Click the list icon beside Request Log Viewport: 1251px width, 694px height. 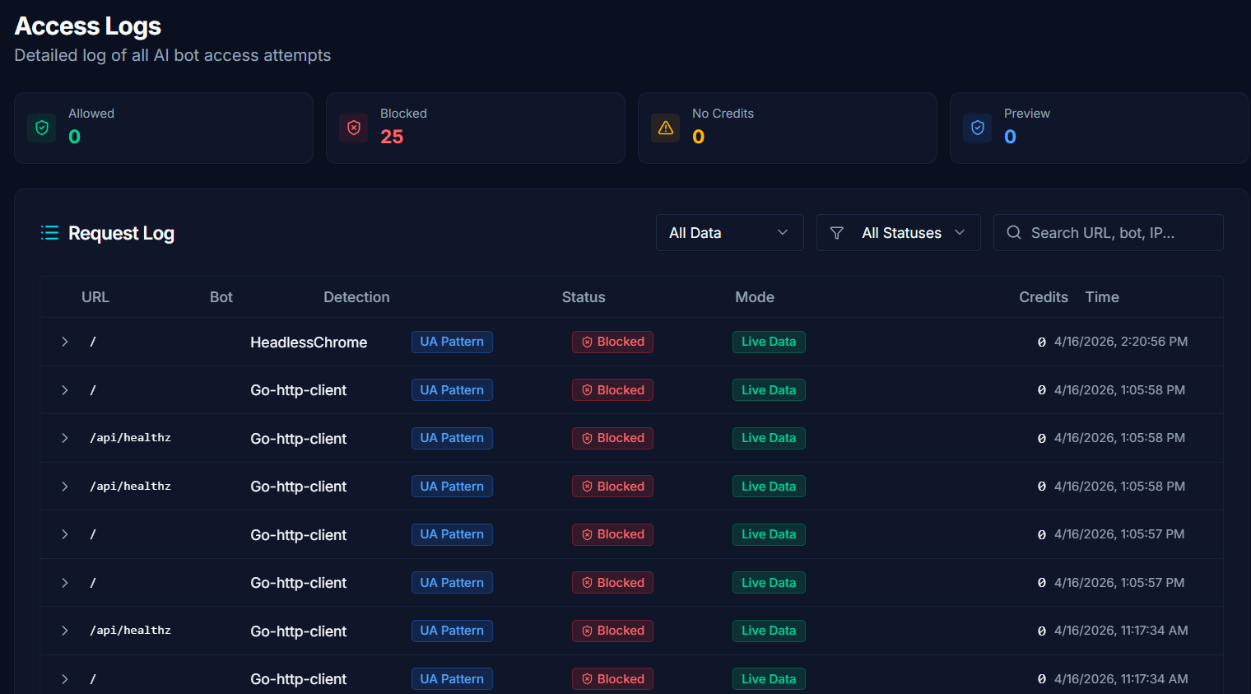click(x=49, y=233)
